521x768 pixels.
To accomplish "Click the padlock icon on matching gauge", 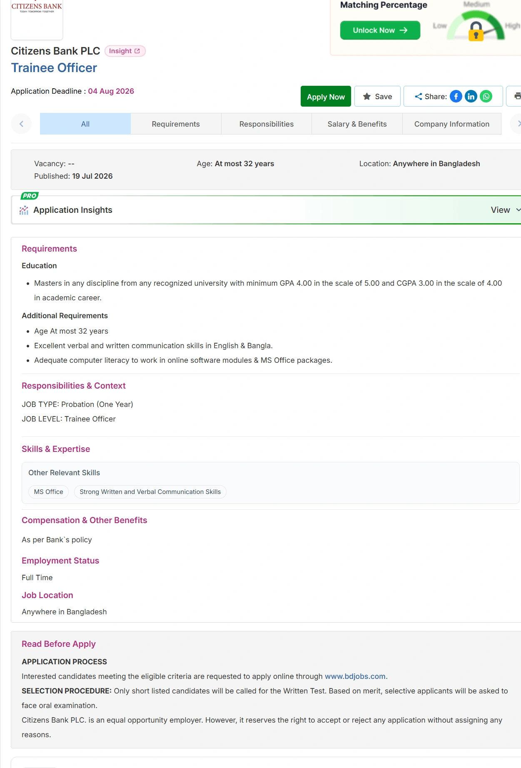I will [476, 32].
